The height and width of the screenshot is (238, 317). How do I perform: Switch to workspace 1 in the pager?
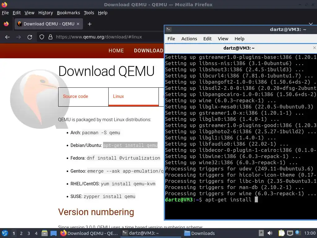pos(14,233)
